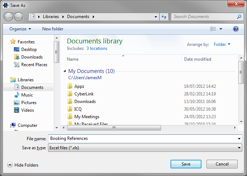
Task: Select Desktop in Favorites sidebar
Action: pos(29,50)
